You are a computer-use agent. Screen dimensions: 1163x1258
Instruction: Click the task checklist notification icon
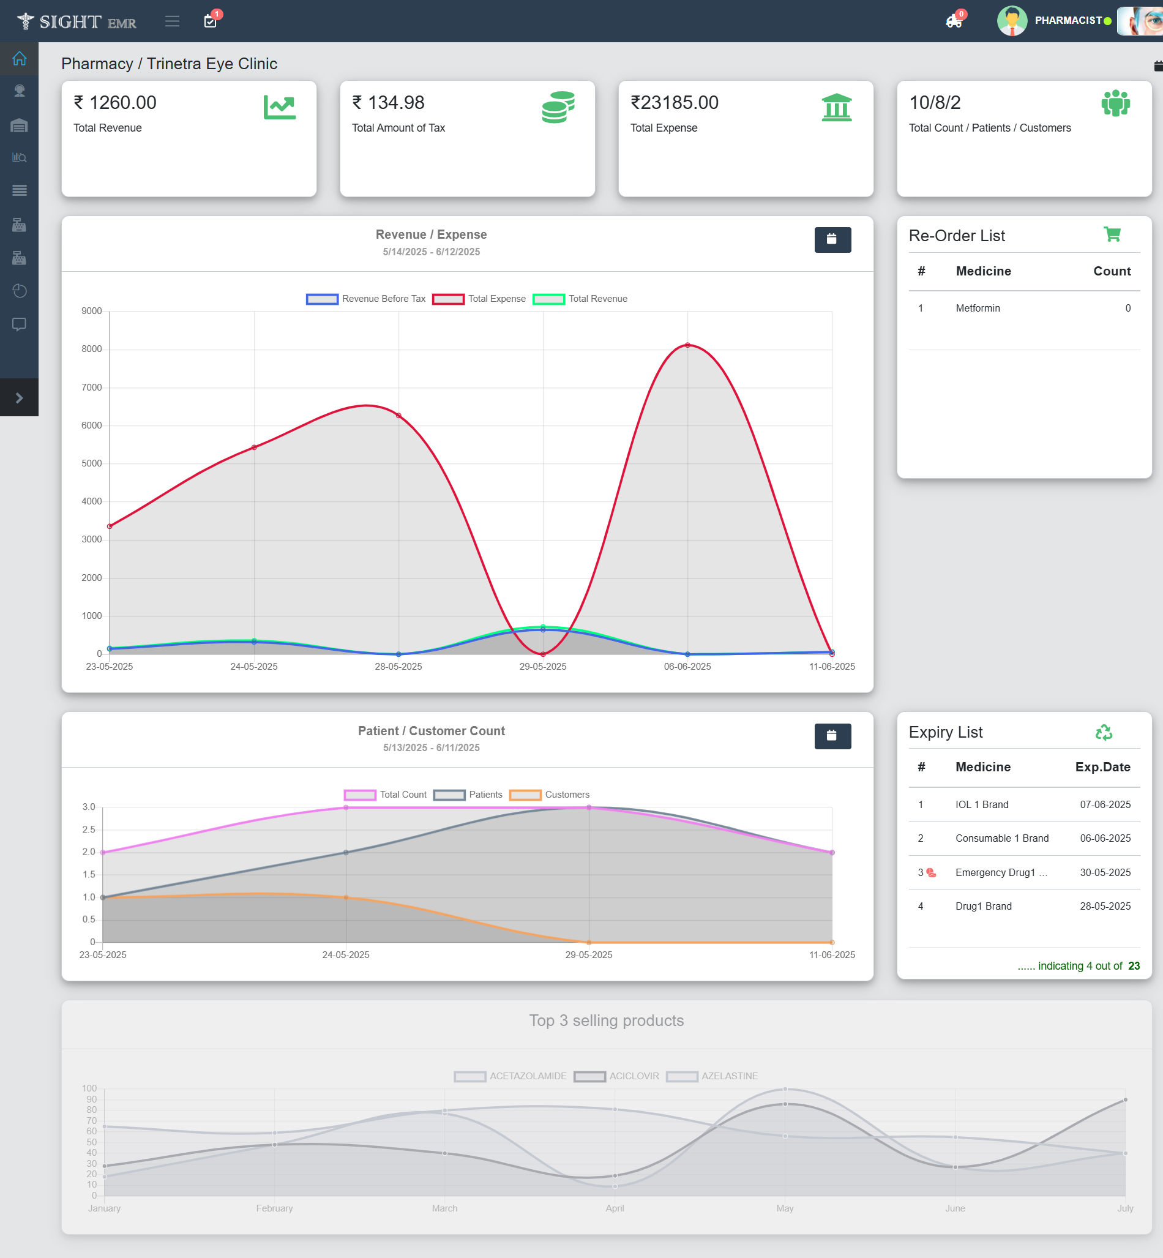coord(210,21)
